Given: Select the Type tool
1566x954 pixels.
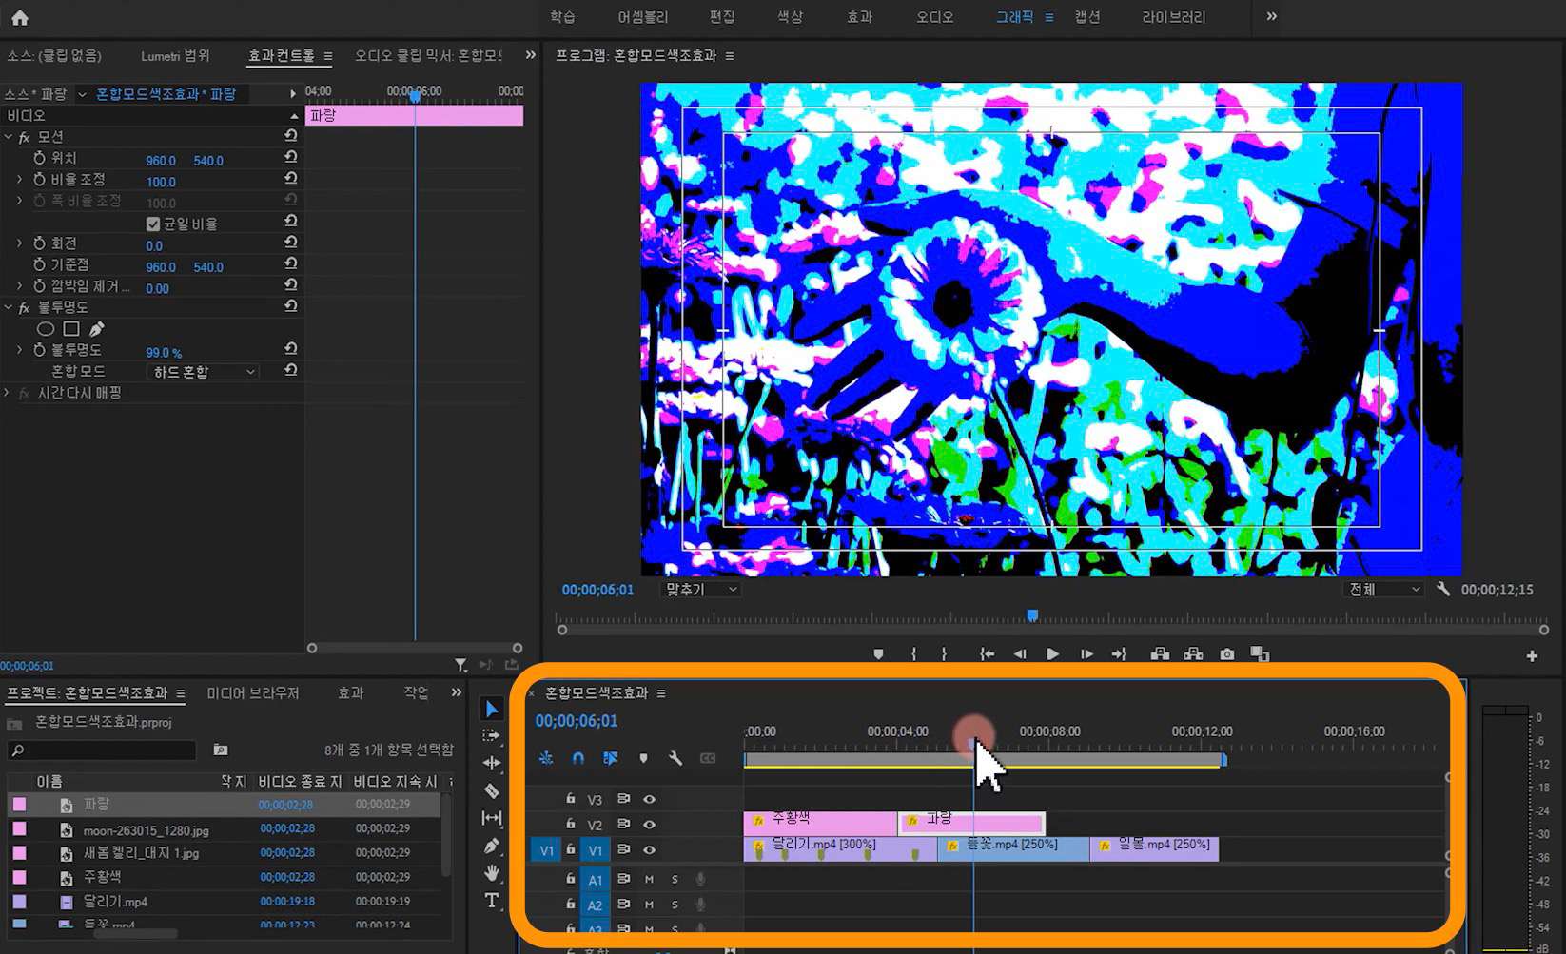Looking at the screenshot, I should point(492,900).
